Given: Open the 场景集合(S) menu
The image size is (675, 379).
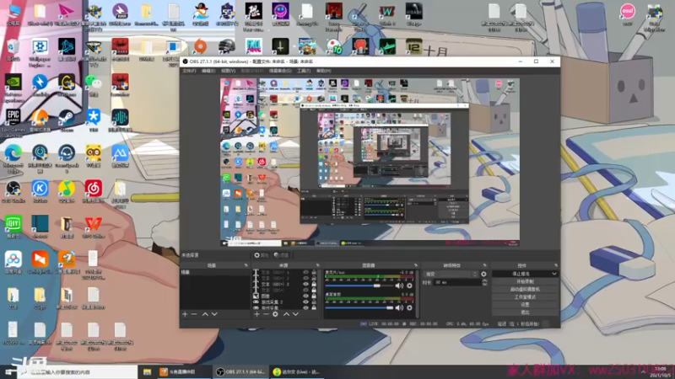Looking at the screenshot, I should click(x=280, y=71).
